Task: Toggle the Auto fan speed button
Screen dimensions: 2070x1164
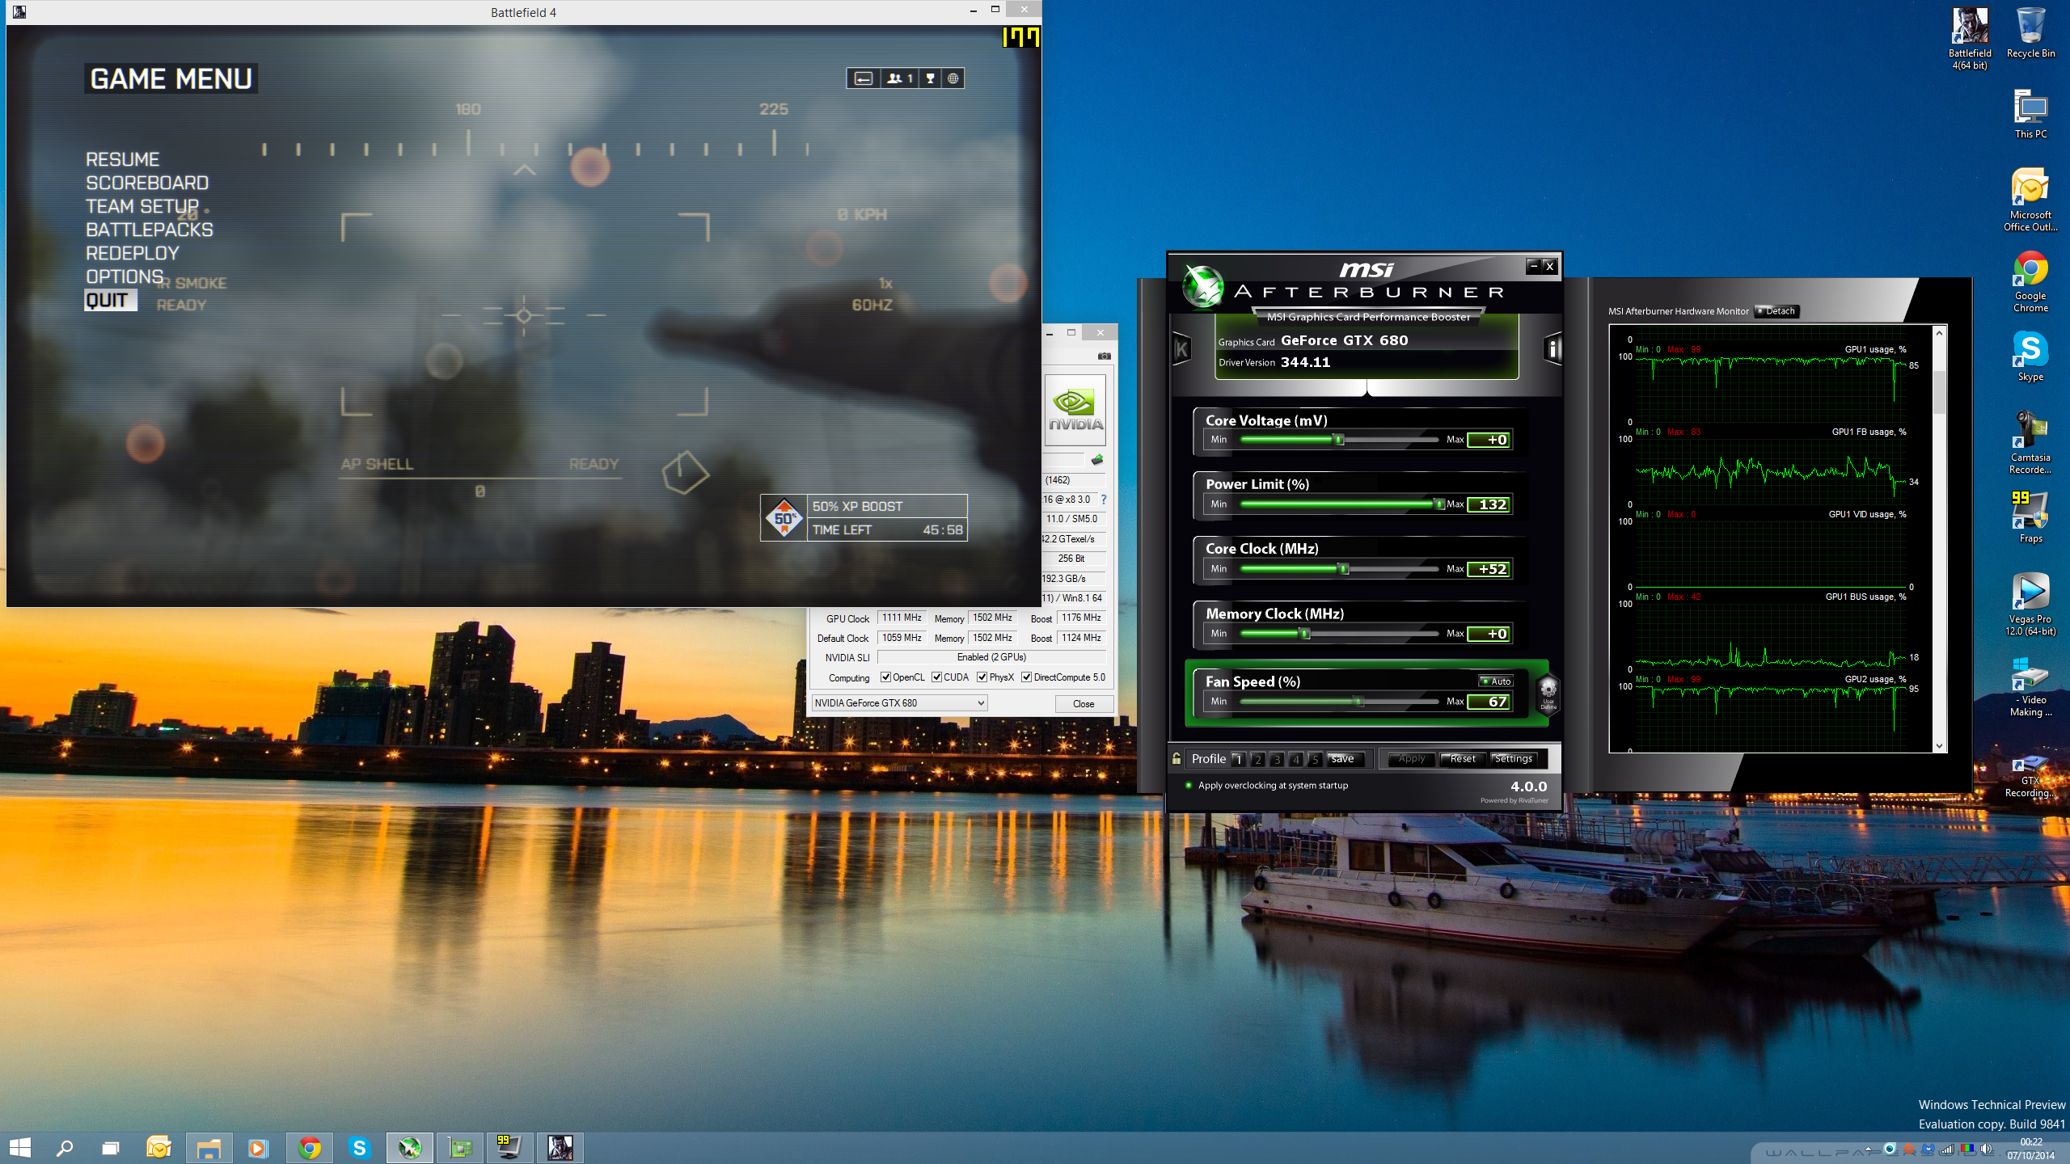Action: [1496, 681]
